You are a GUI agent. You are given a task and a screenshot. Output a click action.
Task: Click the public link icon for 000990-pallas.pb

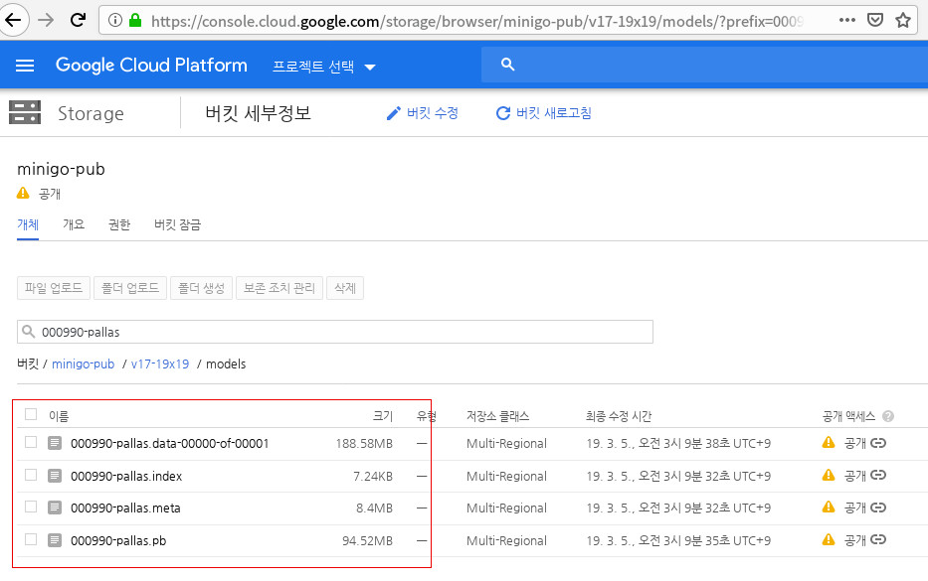(x=878, y=539)
